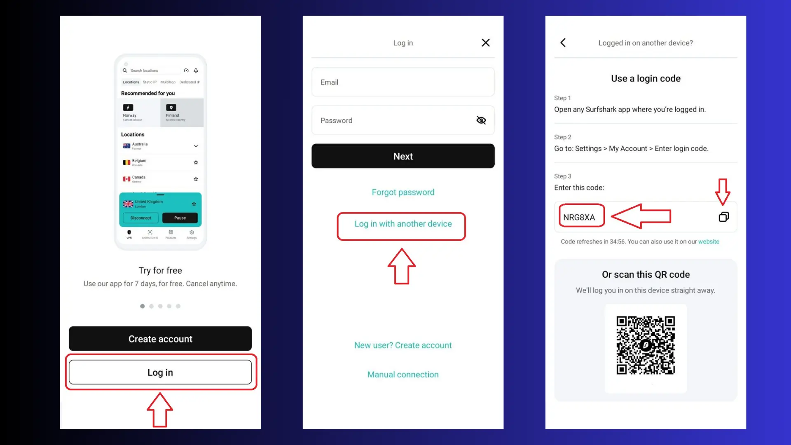Screen dimensions: 791x445
Task: Click Log in button on main screen
Action: pos(160,372)
